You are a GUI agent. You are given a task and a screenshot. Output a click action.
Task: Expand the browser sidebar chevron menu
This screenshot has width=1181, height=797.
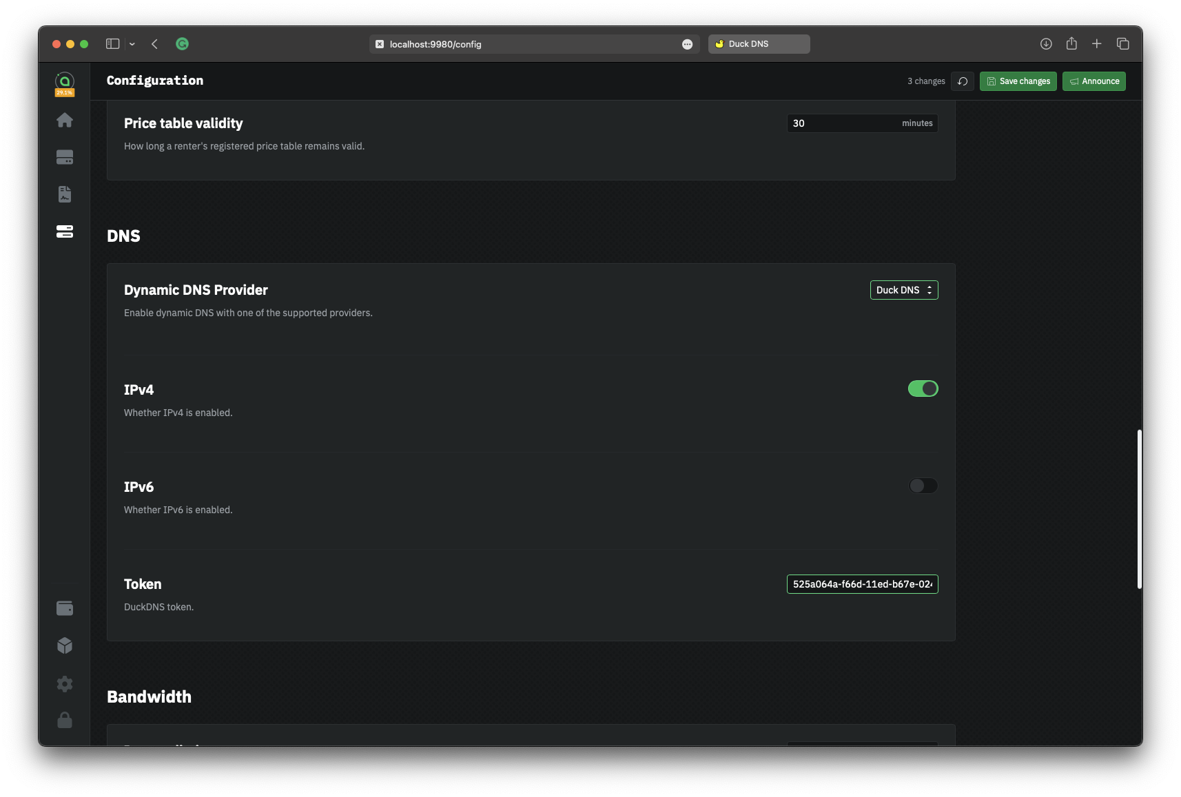132,44
